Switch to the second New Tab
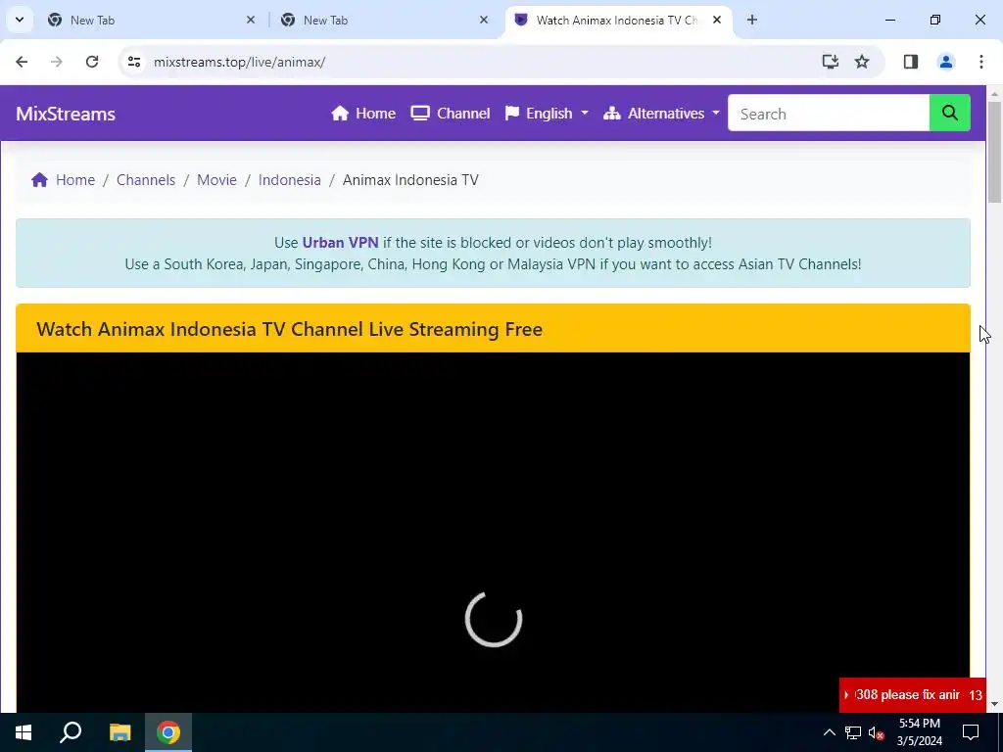Image resolution: width=1003 pixels, height=752 pixels. 384,20
